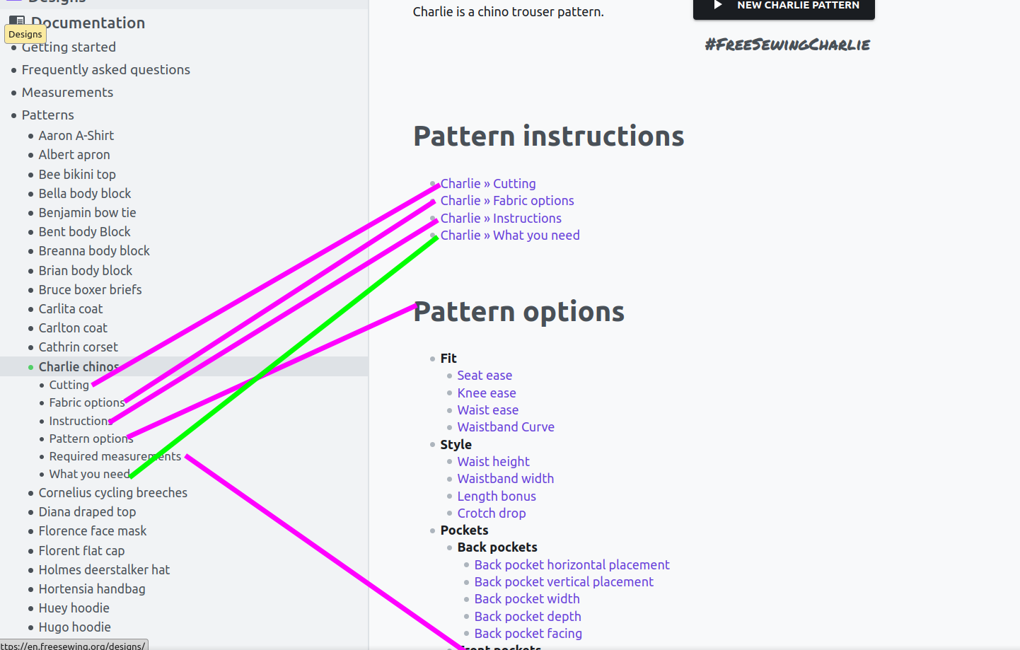Open the "Measurements" sidebar section
The width and height of the screenshot is (1020, 650).
pyautogui.click(x=67, y=92)
